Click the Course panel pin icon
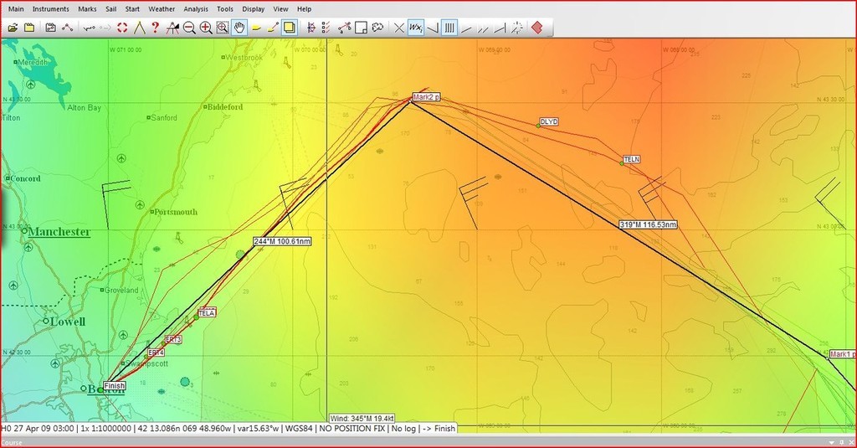 click(x=842, y=442)
